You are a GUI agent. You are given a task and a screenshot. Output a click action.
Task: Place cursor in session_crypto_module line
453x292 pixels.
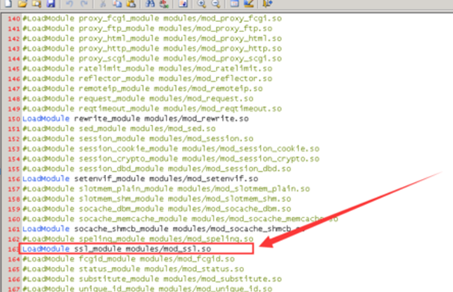click(x=170, y=159)
